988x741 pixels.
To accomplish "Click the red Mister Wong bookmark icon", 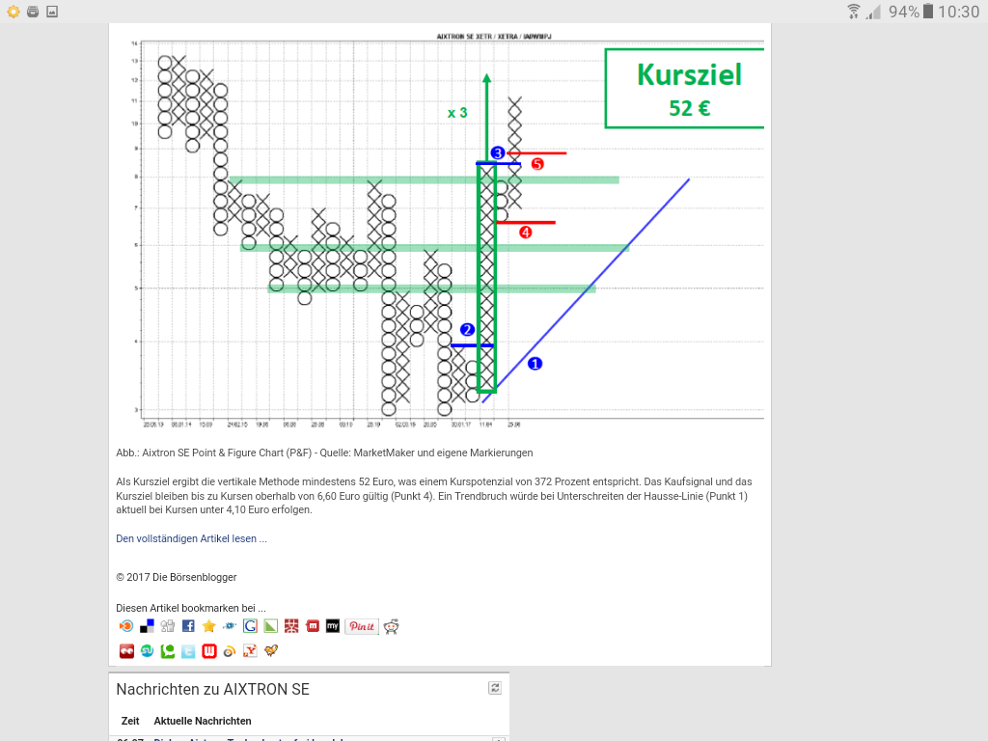I will (x=291, y=626).
